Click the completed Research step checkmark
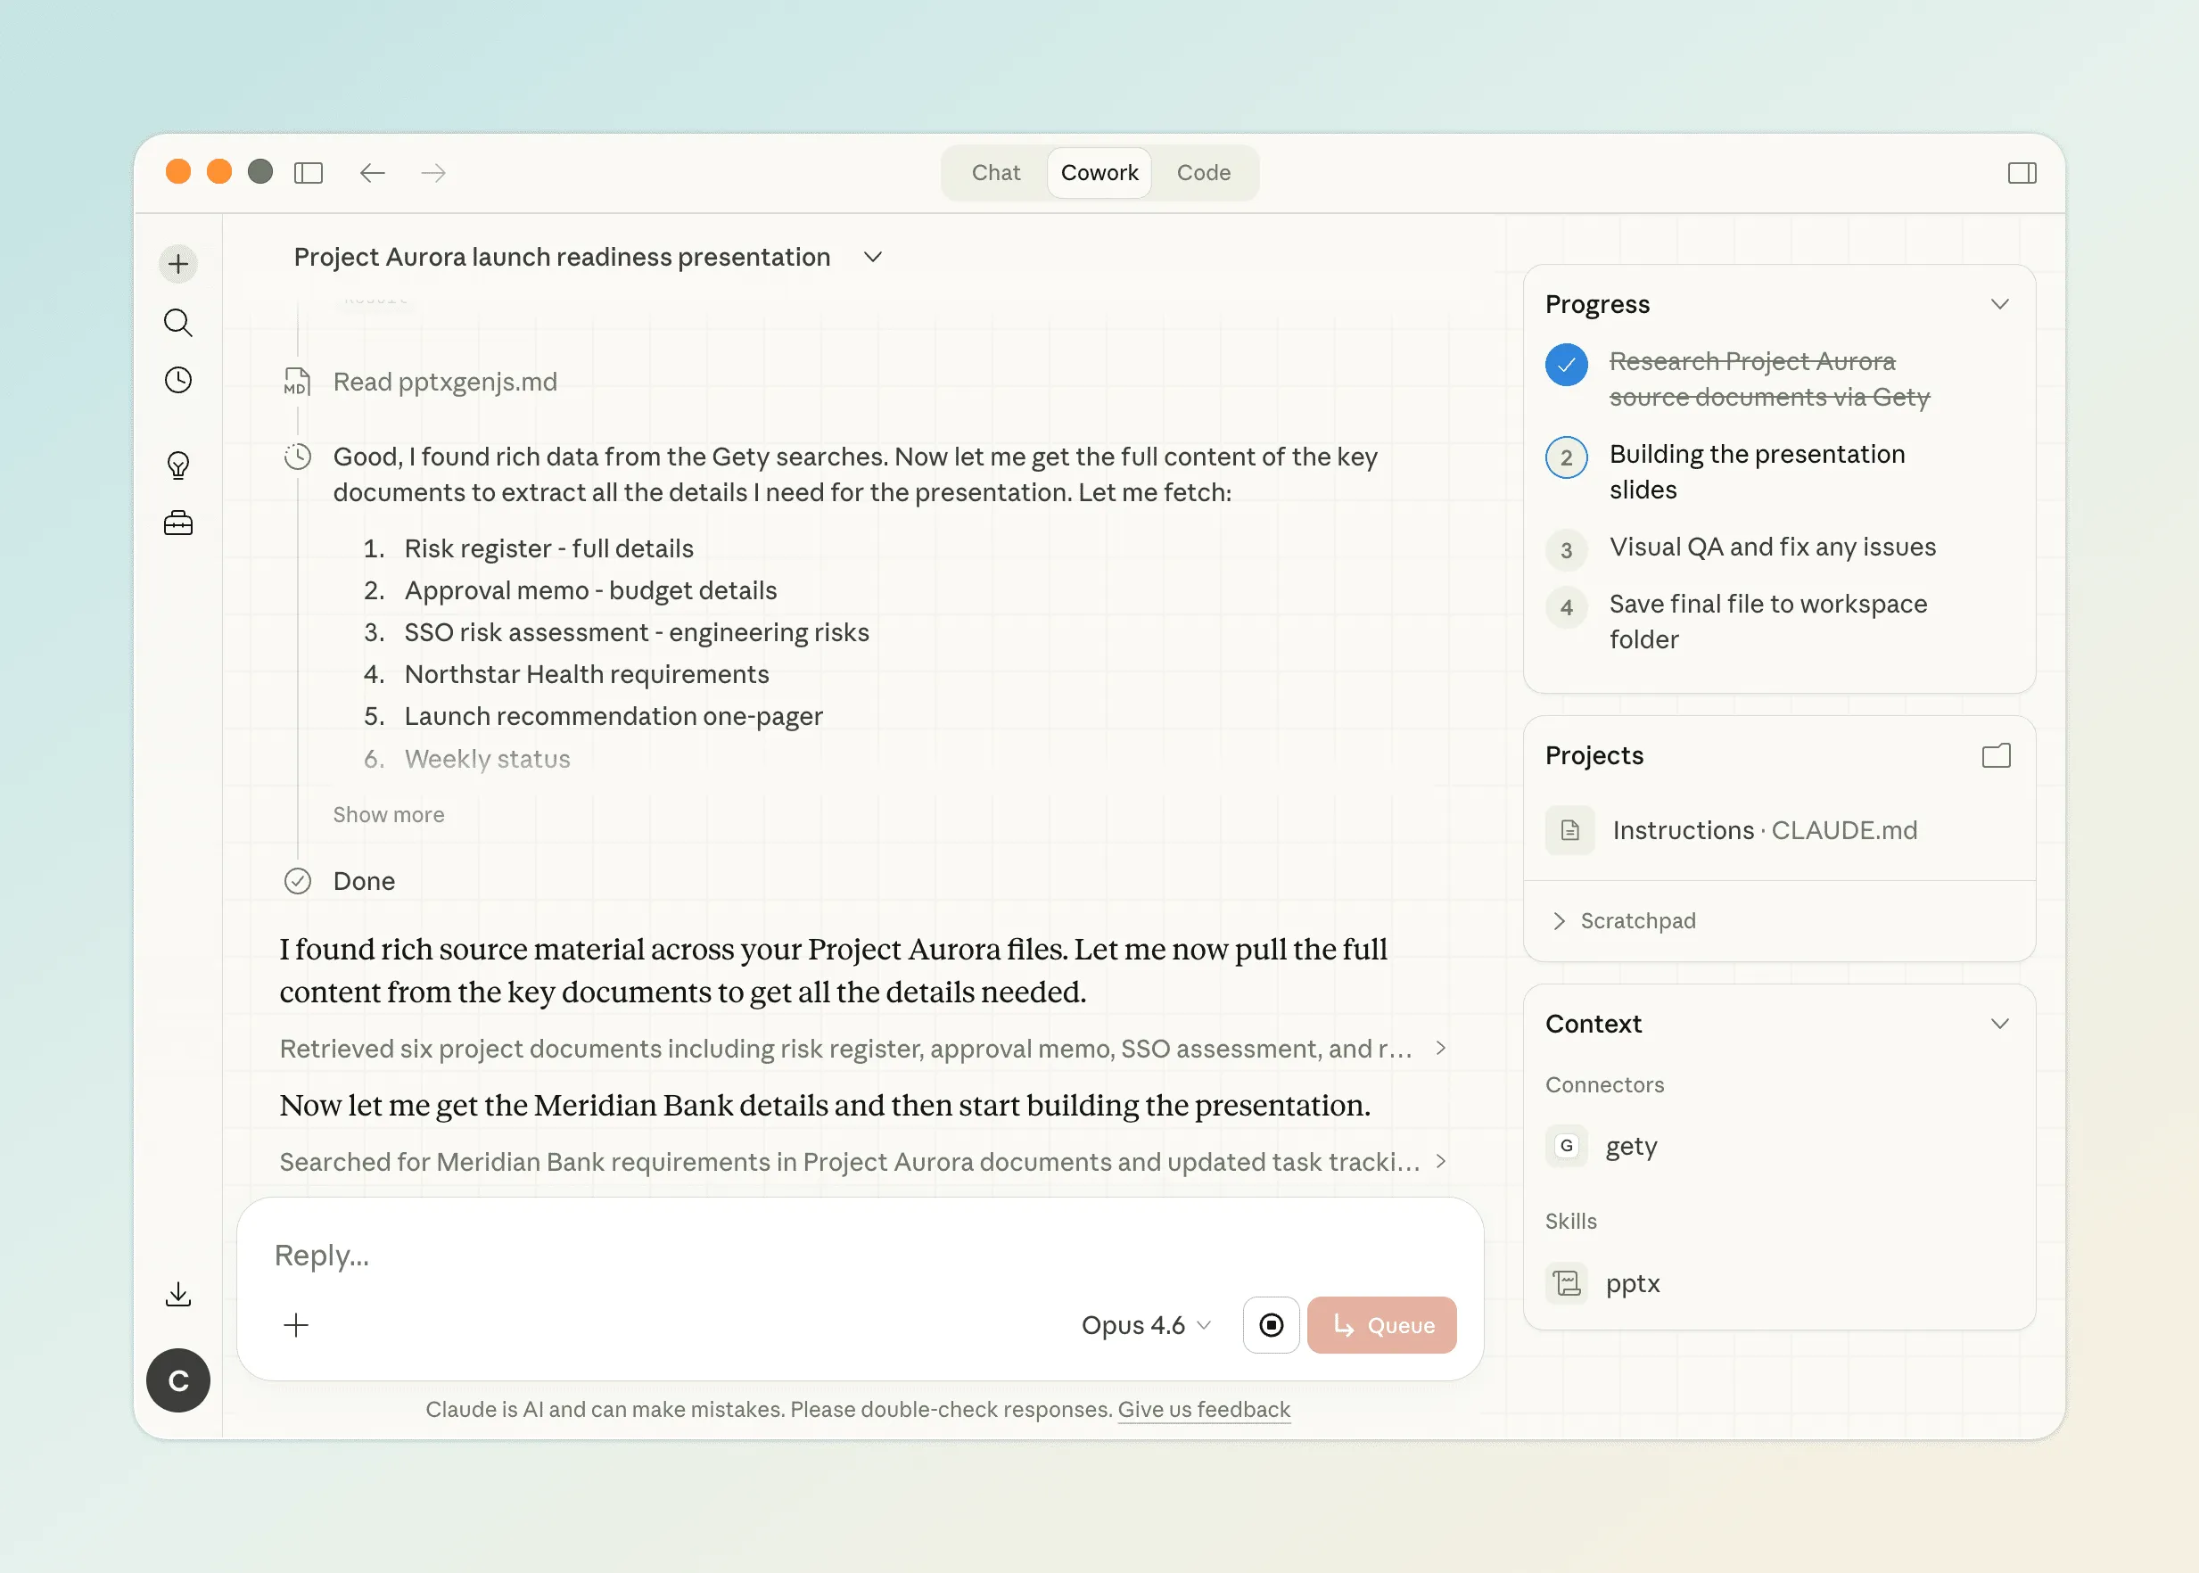 click(x=1566, y=366)
